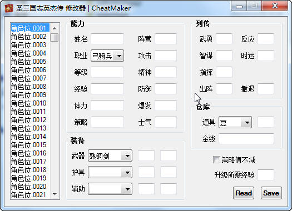Click the 阵营 input field

166,39
